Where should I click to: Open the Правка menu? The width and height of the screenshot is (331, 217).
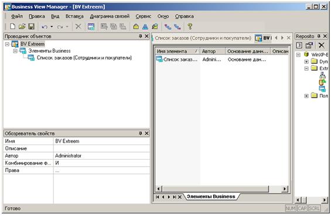[x=37, y=16]
